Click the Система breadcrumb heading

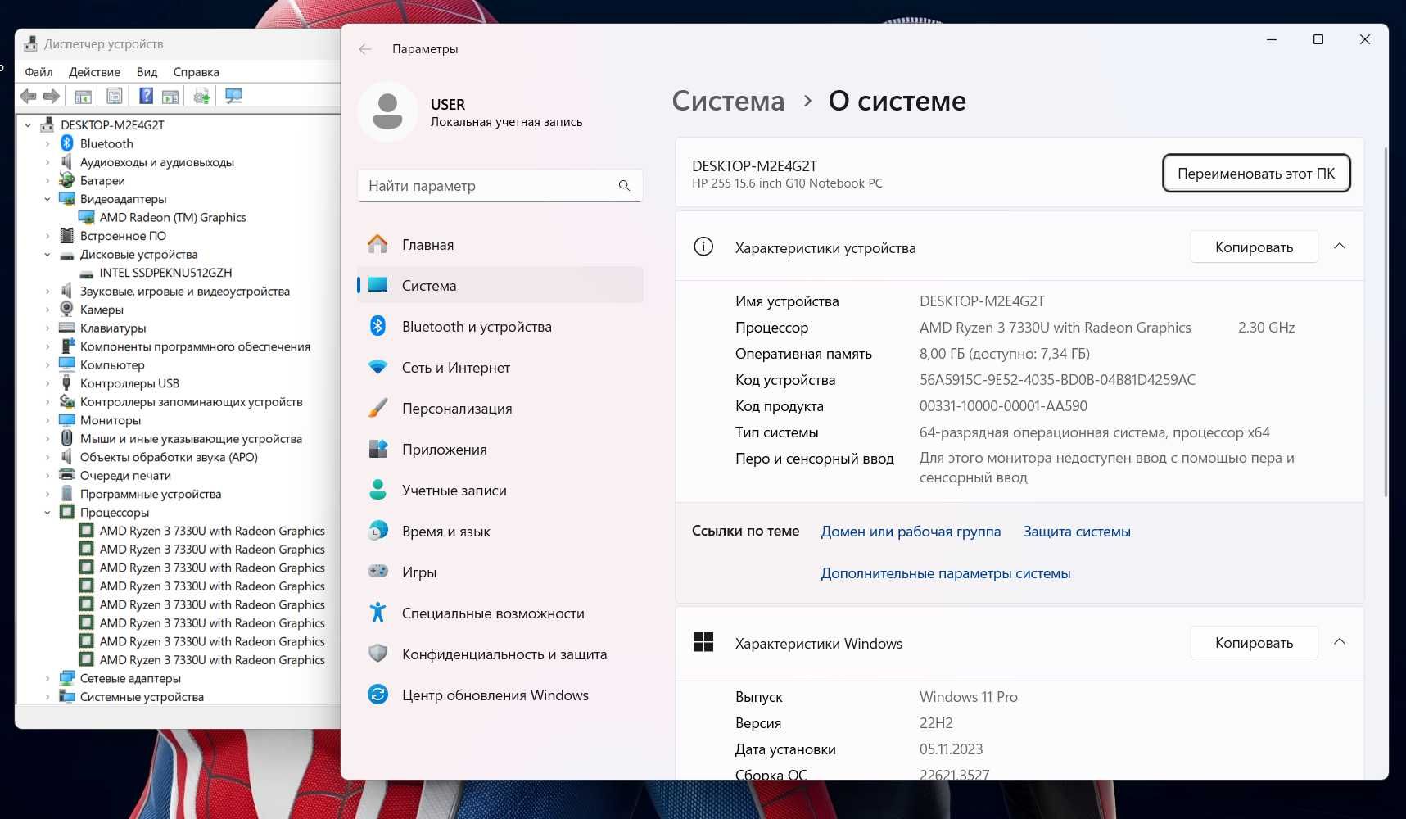pyautogui.click(x=728, y=101)
